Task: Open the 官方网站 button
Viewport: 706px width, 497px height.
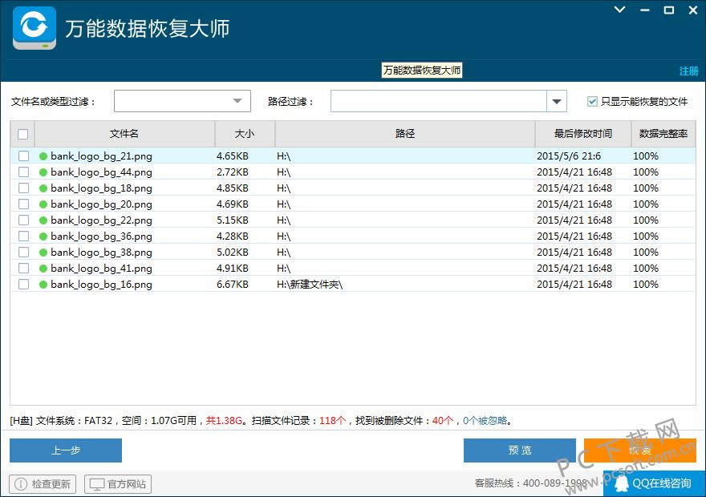Action: click(x=118, y=484)
